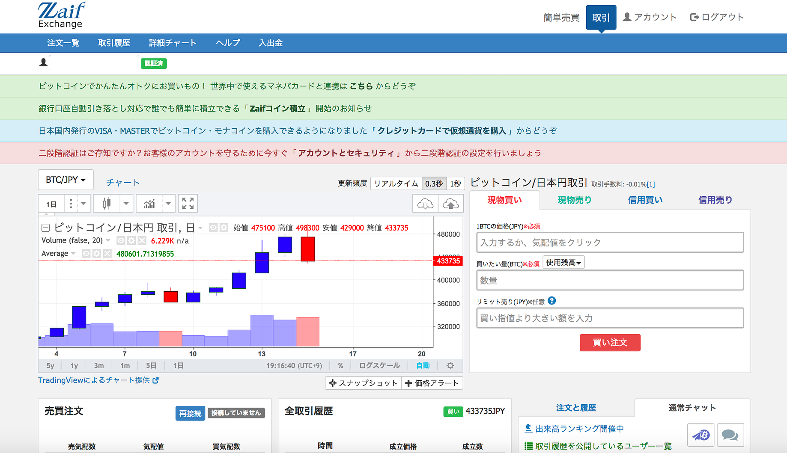The height and width of the screenshot is (453, 787).
Task: Expand the bar style dropdown arrow
Action: tap(126, 204)
